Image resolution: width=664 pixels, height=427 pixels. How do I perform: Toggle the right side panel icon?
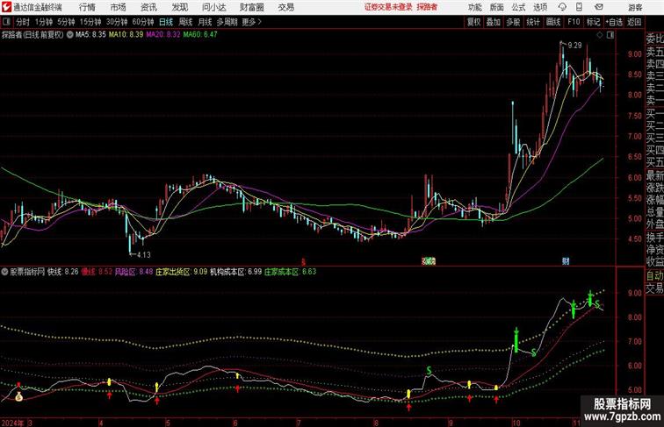coord(610,36)
